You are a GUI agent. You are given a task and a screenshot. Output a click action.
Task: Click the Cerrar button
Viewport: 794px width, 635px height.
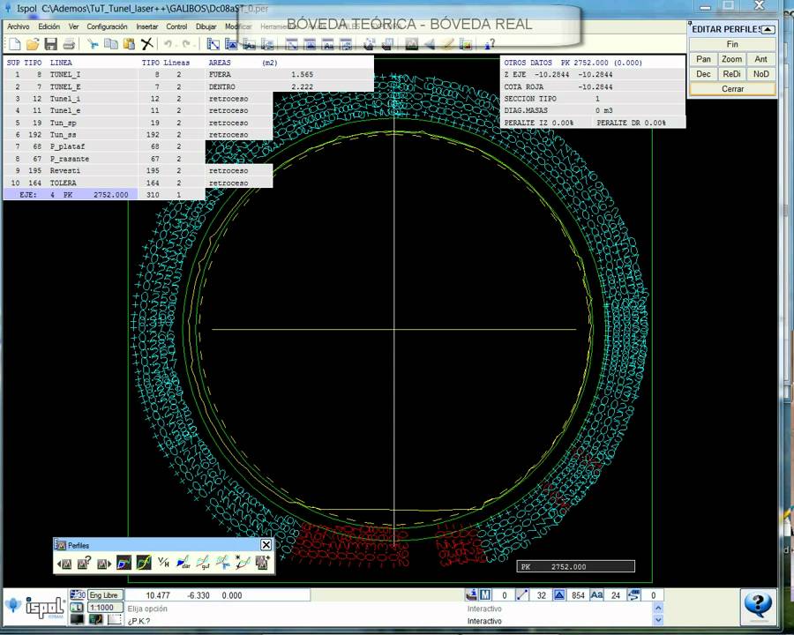(732, 88)
